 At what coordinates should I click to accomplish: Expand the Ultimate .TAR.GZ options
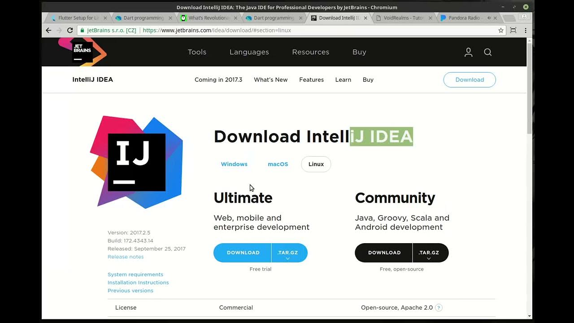[x=289, y=253]
